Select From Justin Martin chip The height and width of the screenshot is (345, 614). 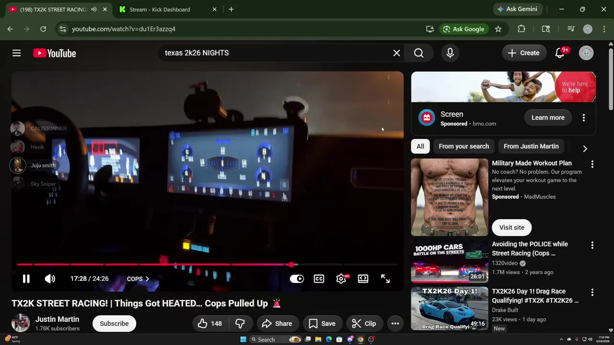click(x=531, y=147)
